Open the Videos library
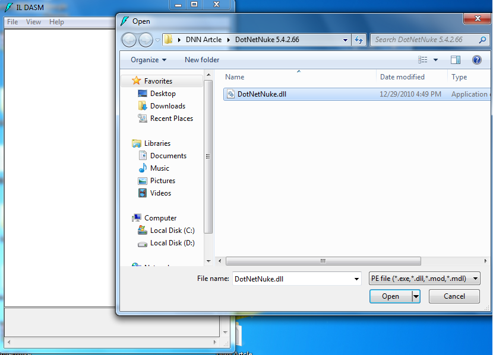 (160, 193)
